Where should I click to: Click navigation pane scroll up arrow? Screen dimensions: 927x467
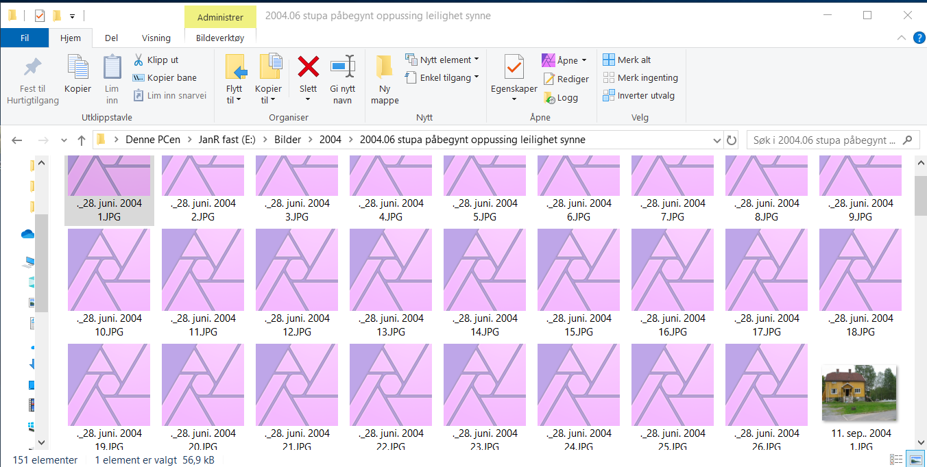click(41, 163)
